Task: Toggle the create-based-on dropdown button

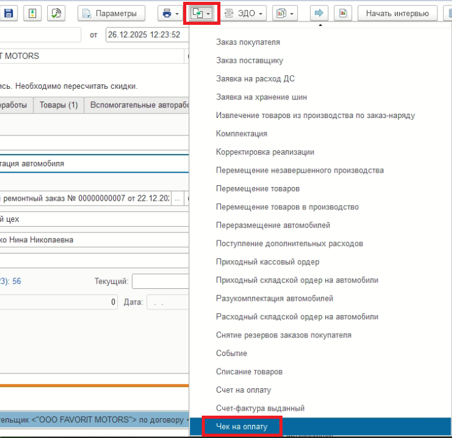Action: point(202,13)
